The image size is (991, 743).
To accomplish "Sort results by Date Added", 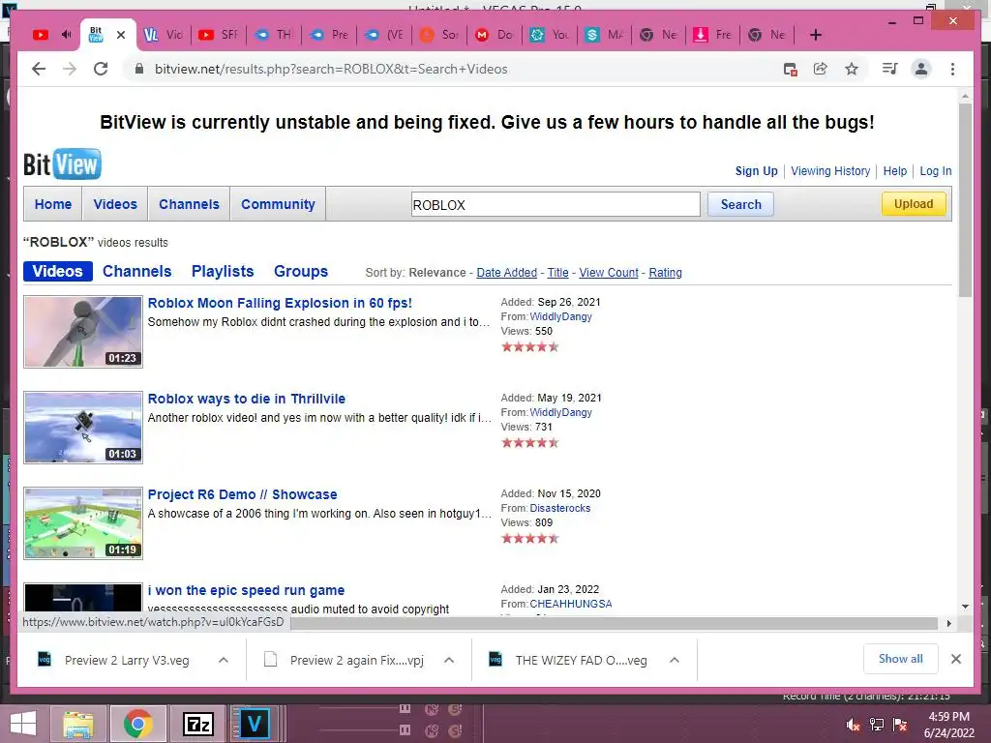I will click(506, 272).
